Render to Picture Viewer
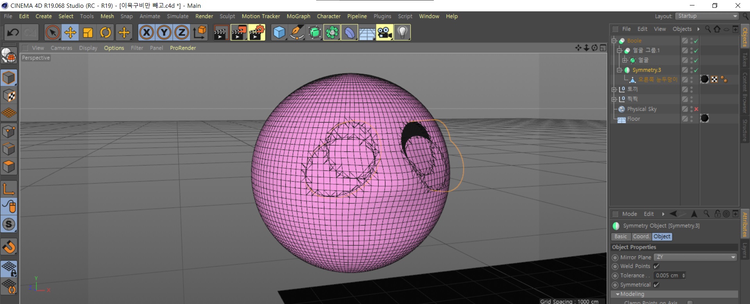 click(239, 32)
